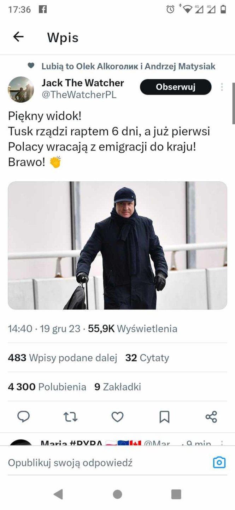Tap the camera icon in the reply bar
Screen dimensions: 235x510
pyautogui.click(x=219, y=463)
